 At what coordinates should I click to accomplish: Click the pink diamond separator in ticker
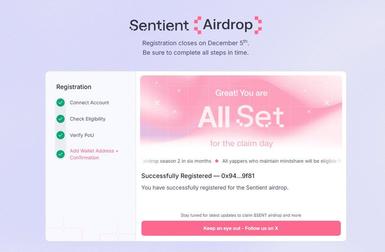[217, 161]
